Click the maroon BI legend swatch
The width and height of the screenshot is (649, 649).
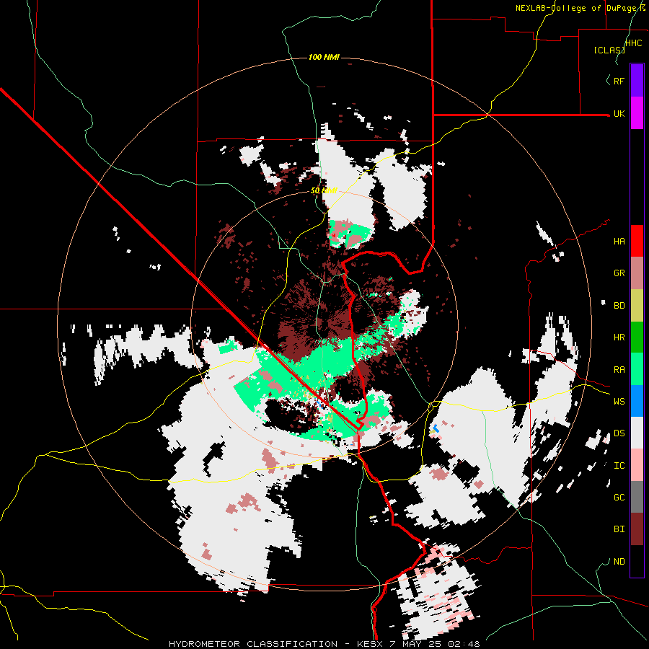click(637, 529)
